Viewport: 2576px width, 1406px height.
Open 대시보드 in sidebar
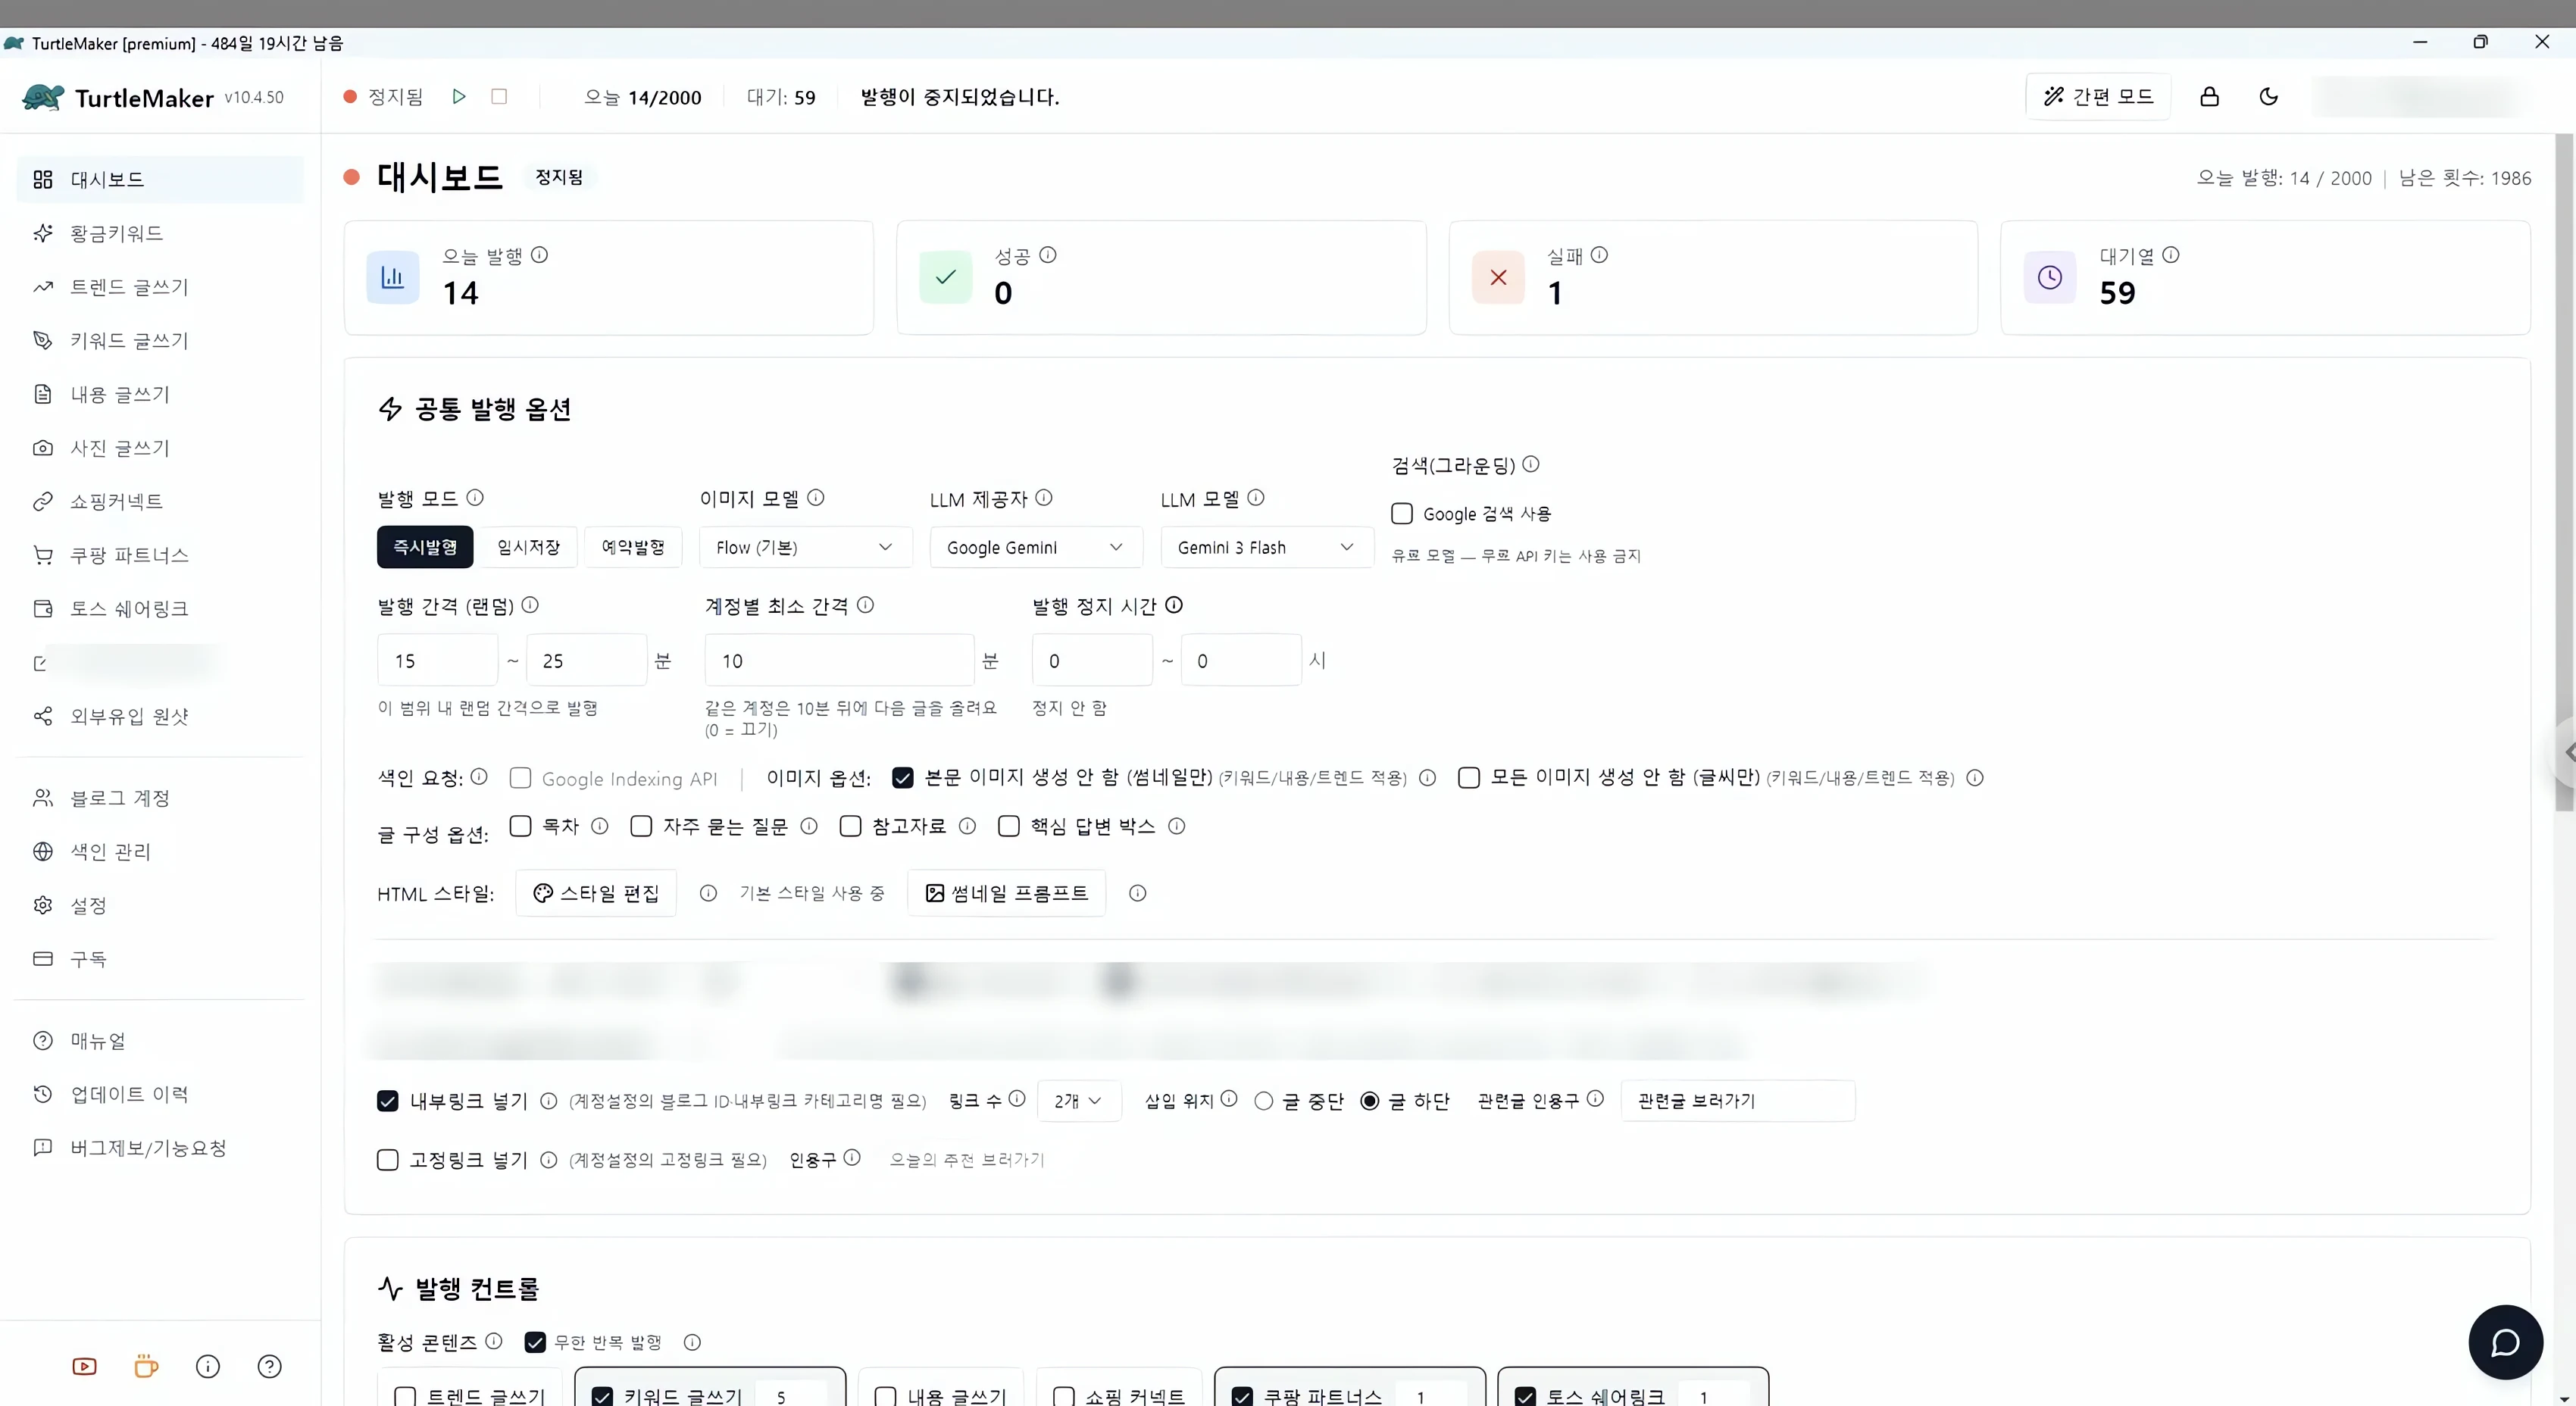(160, 179)
